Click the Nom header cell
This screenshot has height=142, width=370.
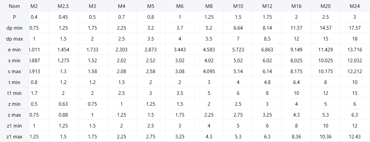[14, 6]
